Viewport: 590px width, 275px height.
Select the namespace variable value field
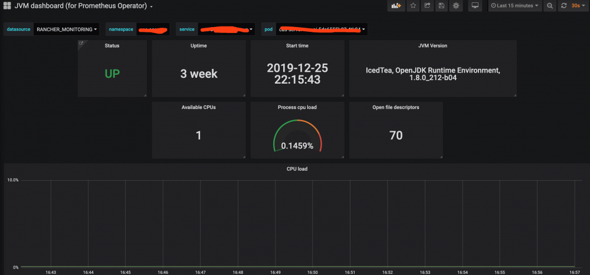pos(153,29)
